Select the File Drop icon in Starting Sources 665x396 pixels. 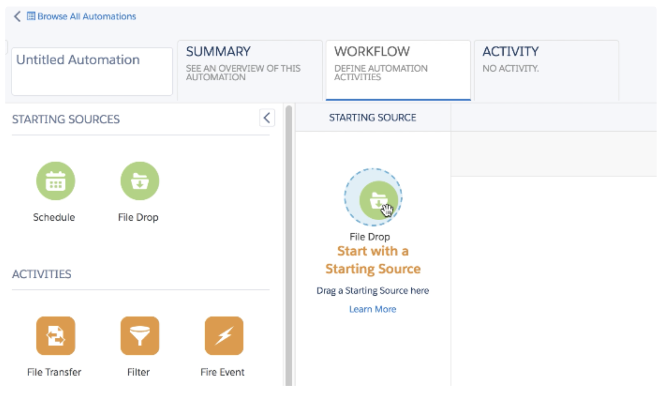[x=139, y=181]
